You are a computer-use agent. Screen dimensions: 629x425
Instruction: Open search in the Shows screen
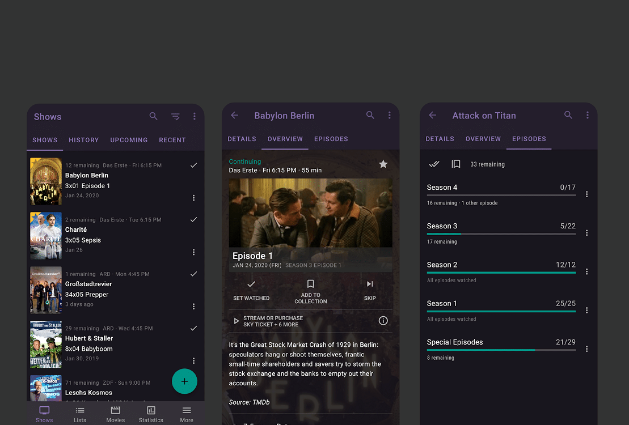[x=153, y=116]
